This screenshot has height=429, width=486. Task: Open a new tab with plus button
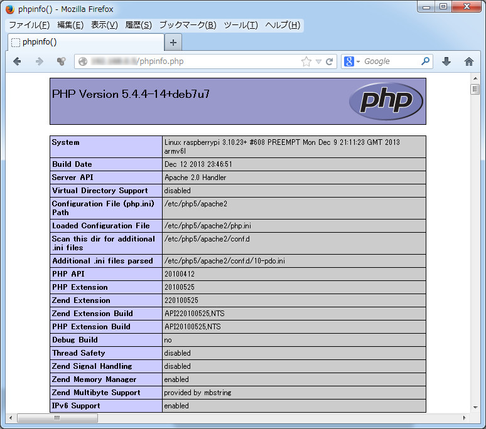click(173, 43)
